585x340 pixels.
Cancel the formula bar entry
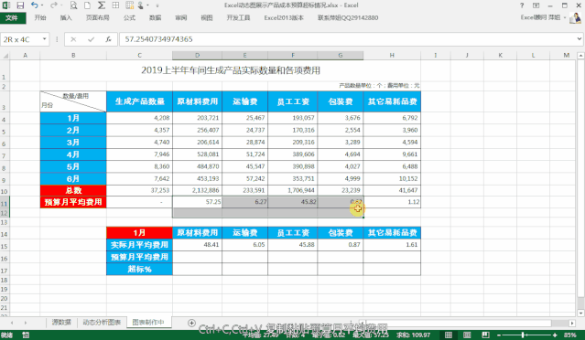click(x=73, y=39)
